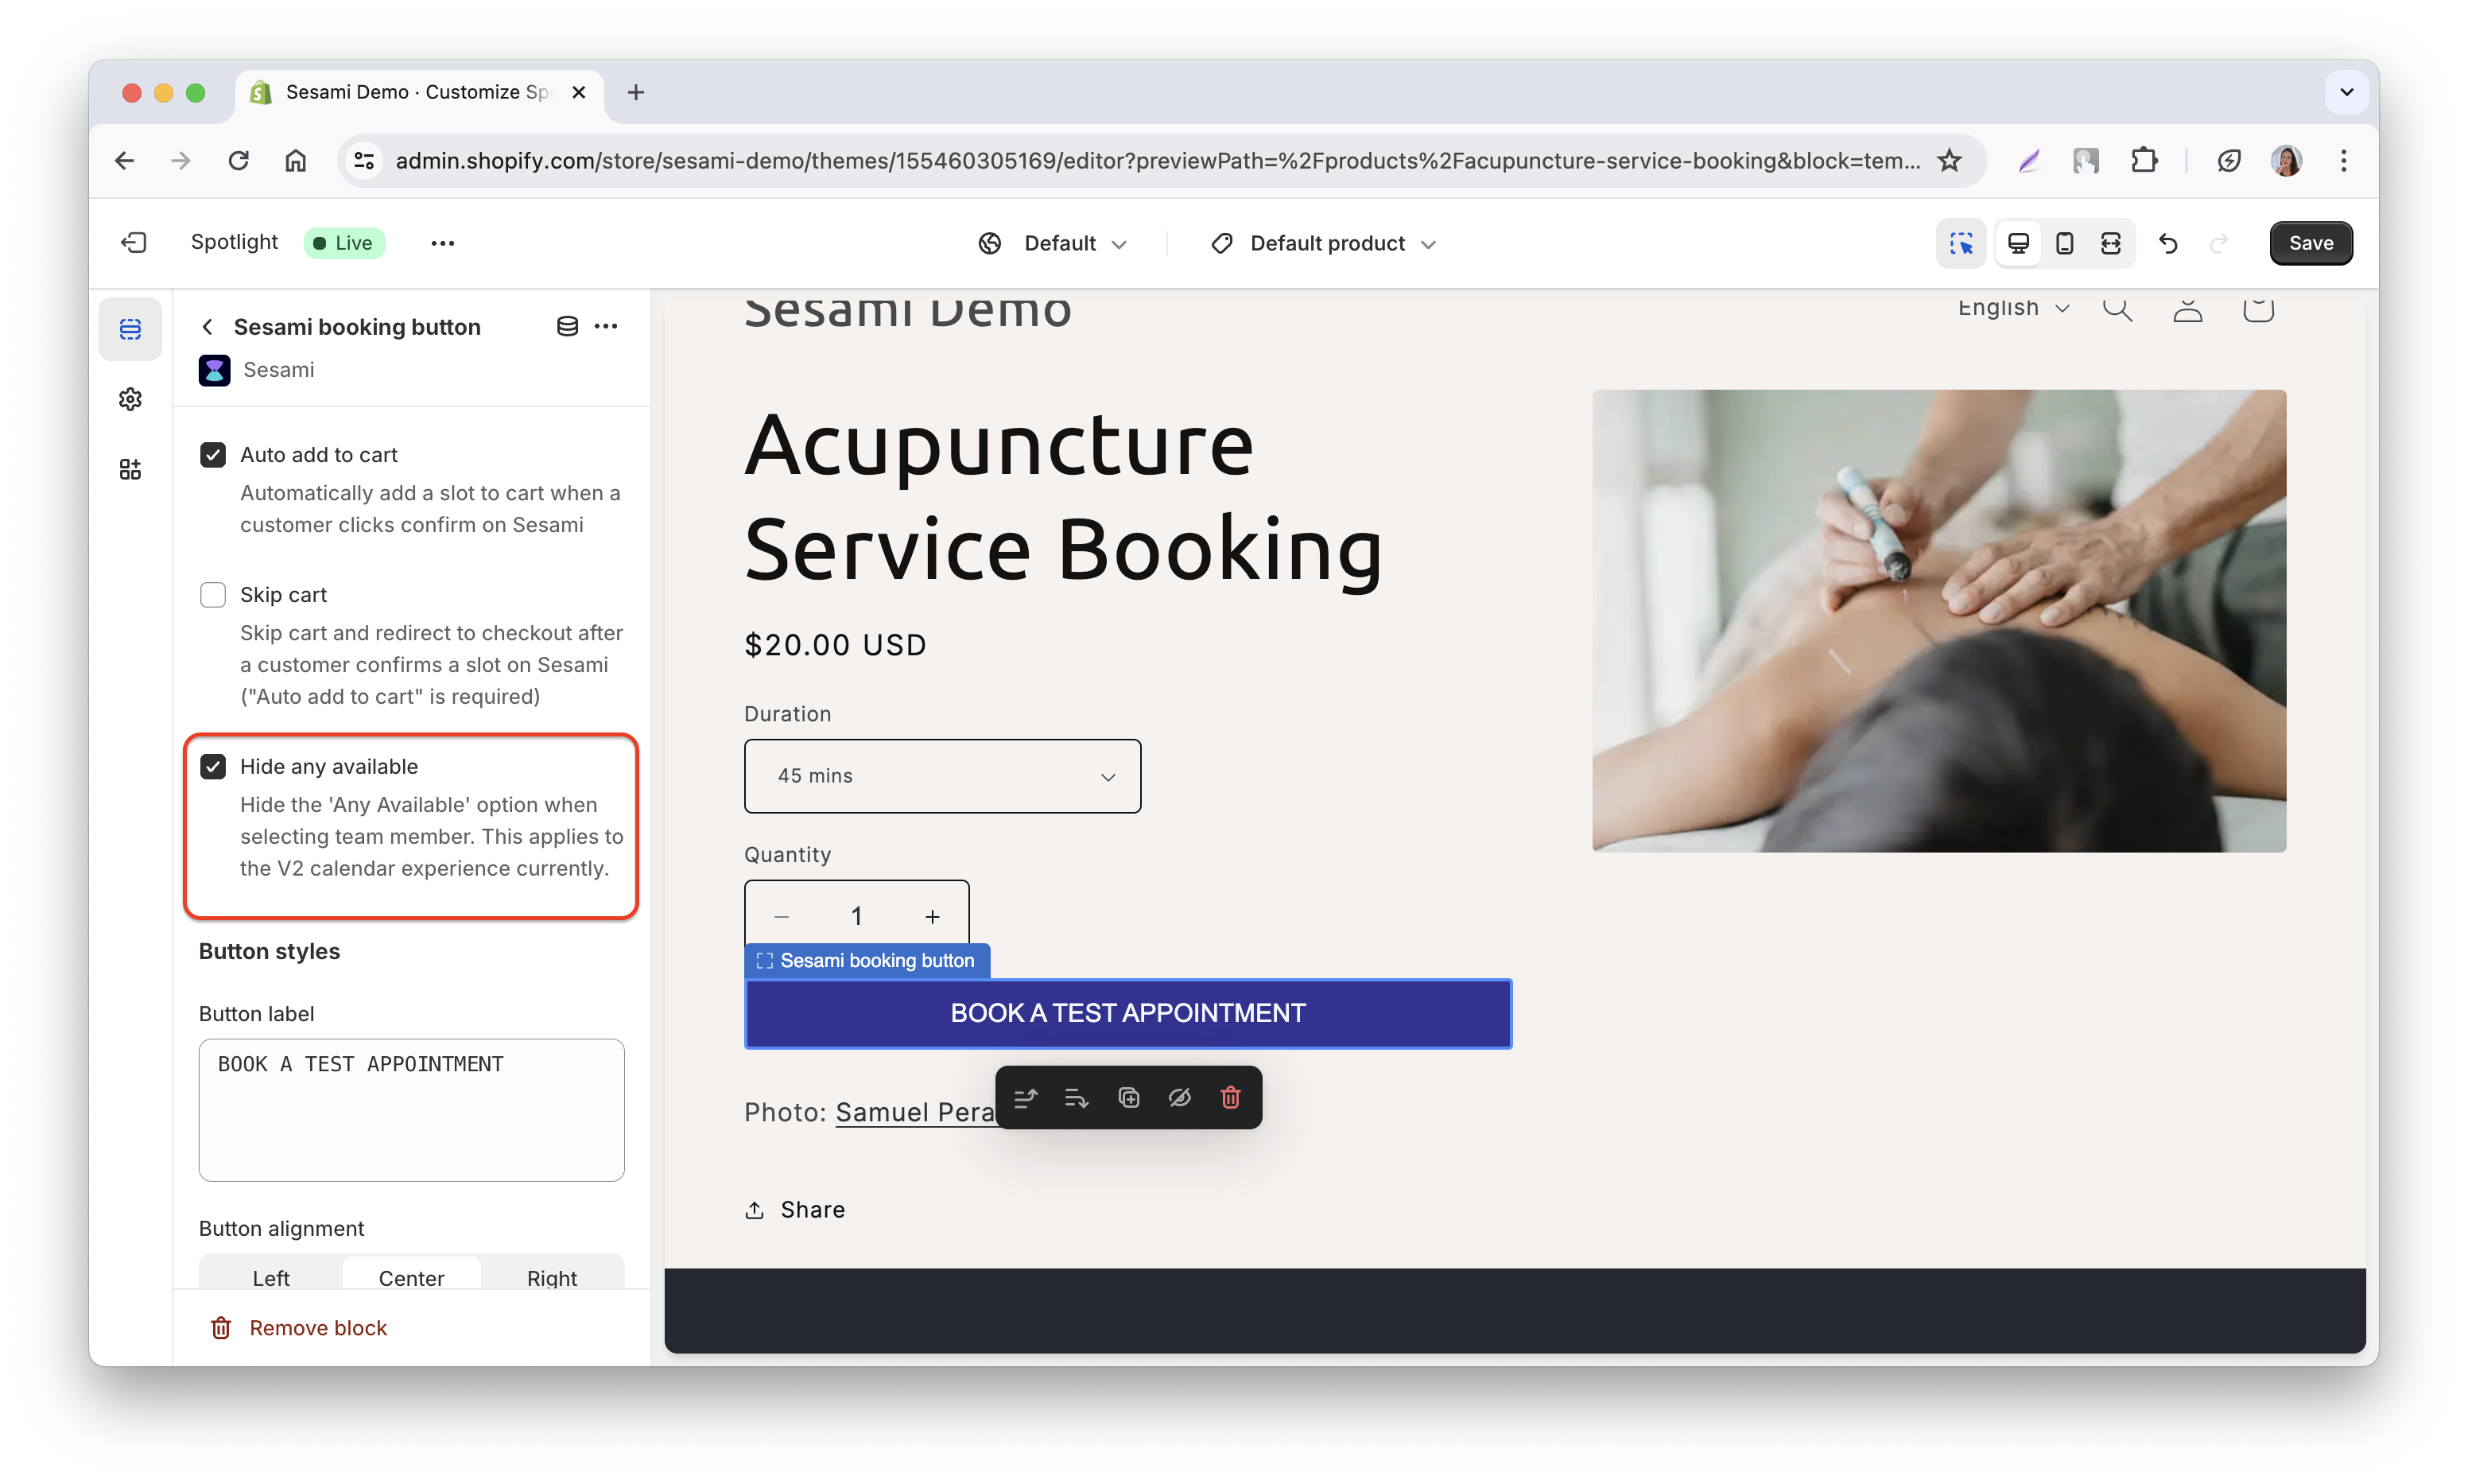Image resolution: width=2468 pixels, height=1484 pixels.
Task: Reload the browser page
Action: [238, 160]
